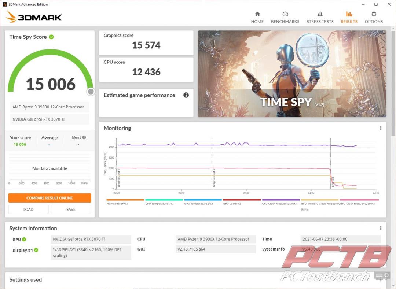Click the main score 15 006
Image resolution: width=396 pixels, height=289 pixels.
click(x=51, y=84)
